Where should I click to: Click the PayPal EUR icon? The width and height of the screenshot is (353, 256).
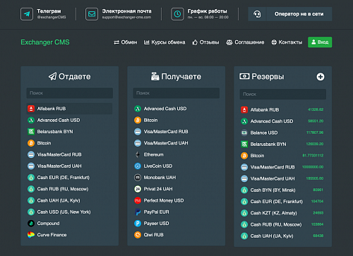[x=138, y=212]
